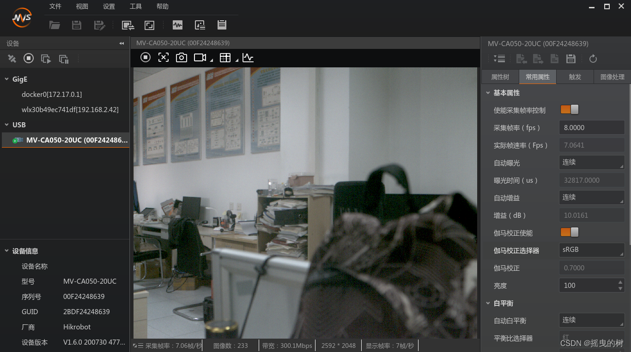Collapse the 基本属性 section
631x352 pixels.
click(x=488, y=93)
